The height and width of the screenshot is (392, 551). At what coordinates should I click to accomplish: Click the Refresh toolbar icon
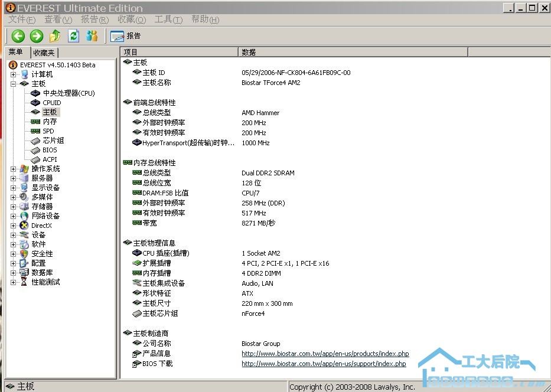73,36
